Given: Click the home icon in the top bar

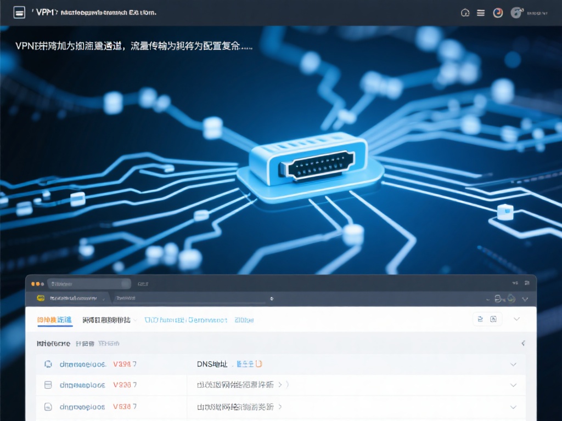Looking at the screenshot, I should 465,12.
